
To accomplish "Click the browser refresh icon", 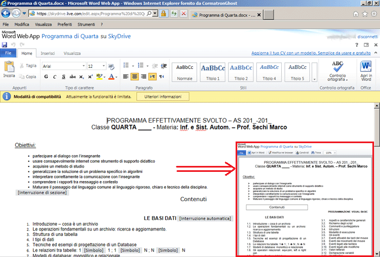I will click(x=174, y=14).
